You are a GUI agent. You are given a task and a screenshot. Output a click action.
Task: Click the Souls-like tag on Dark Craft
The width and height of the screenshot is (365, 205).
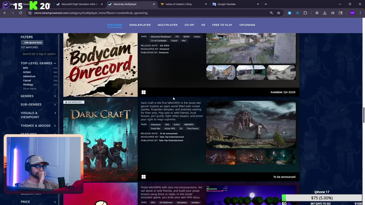point(155,128)
